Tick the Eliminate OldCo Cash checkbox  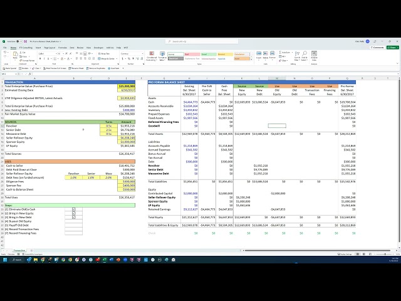coord(74,209)
